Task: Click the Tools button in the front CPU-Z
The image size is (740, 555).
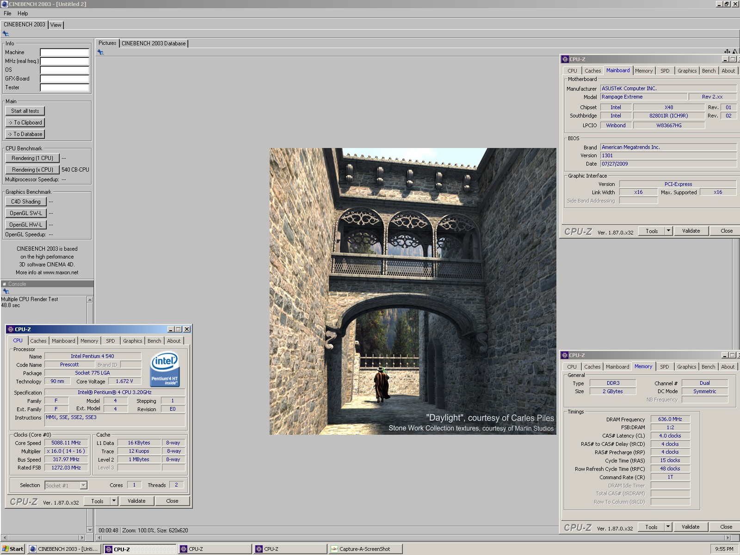Action: (98, 501)
